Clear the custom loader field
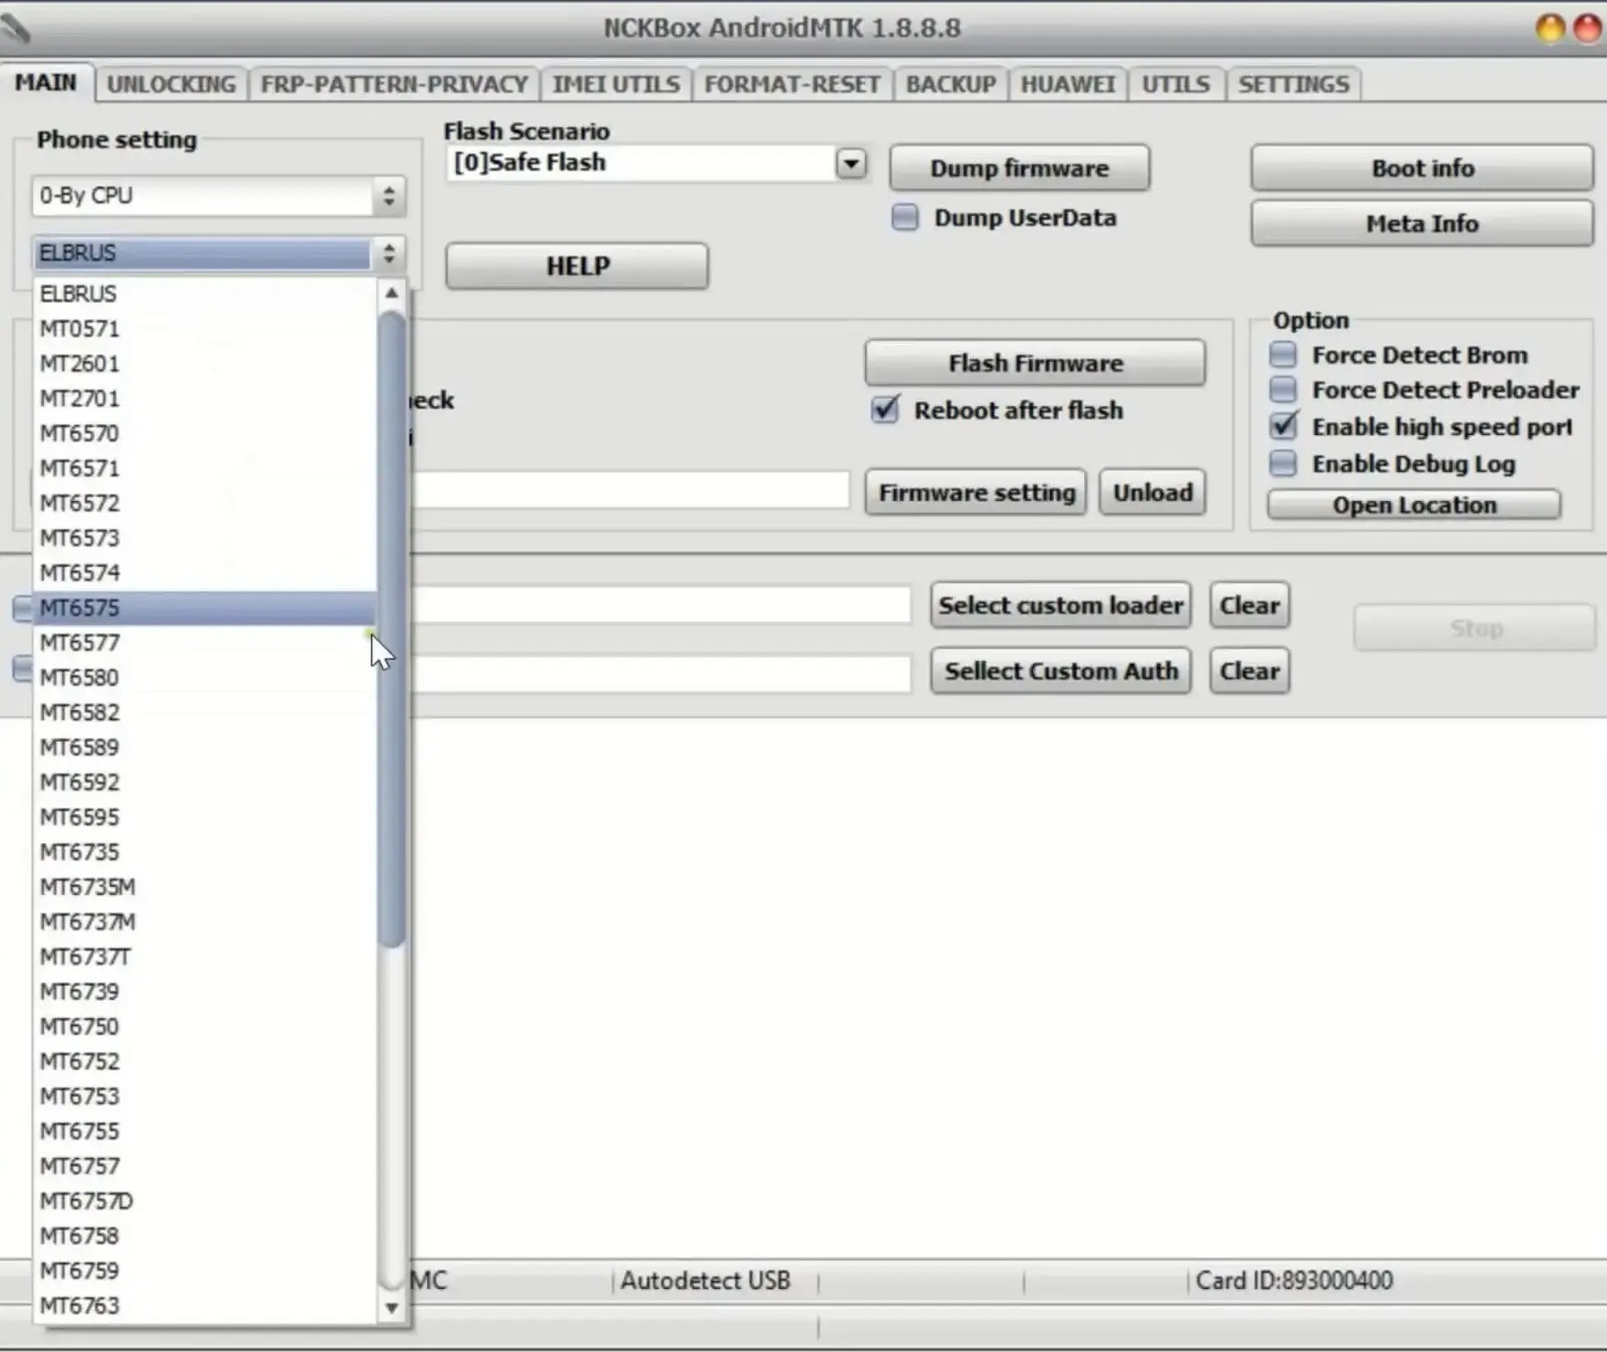 click(x=1249, y=606)
